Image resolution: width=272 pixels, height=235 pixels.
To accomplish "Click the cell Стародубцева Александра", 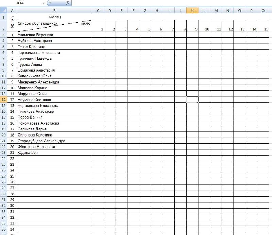I will [x=54, y=141].
